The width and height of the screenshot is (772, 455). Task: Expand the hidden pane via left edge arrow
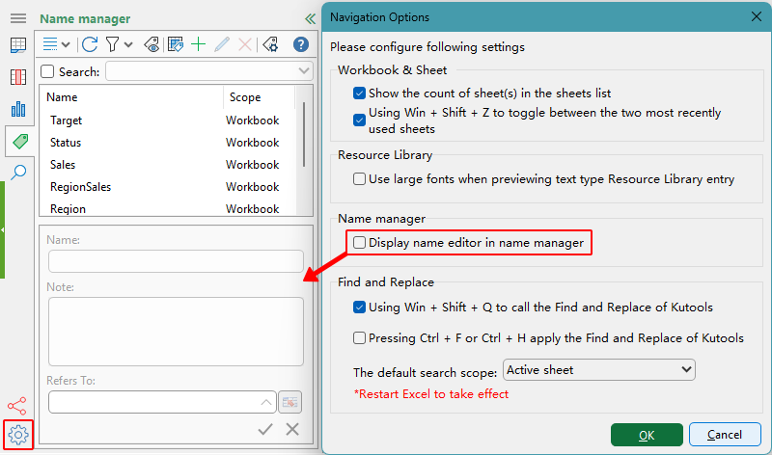3,229
